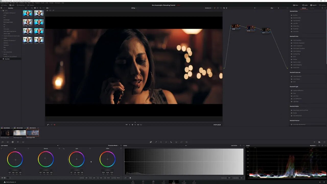The height and width of the screenshot is (184, 327).
Task: Select node 02 in the node graph
Action: click(x=251, y=28)
